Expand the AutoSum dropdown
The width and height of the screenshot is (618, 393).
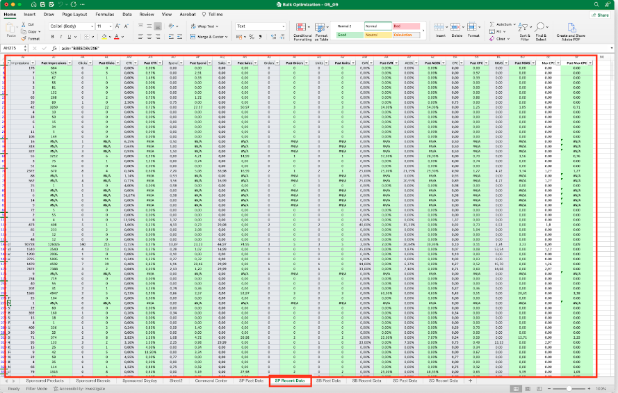click(x=514, y=24)
